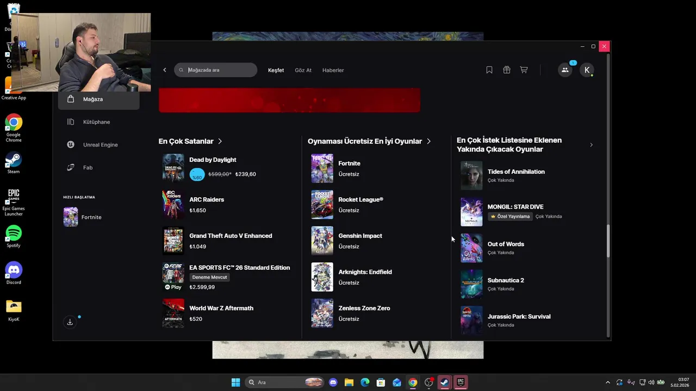The height and width of the screenshot is (391, 696).
Task: Open the K profile avatar menu
Action: pyautogui.click(x=587, y=70)
